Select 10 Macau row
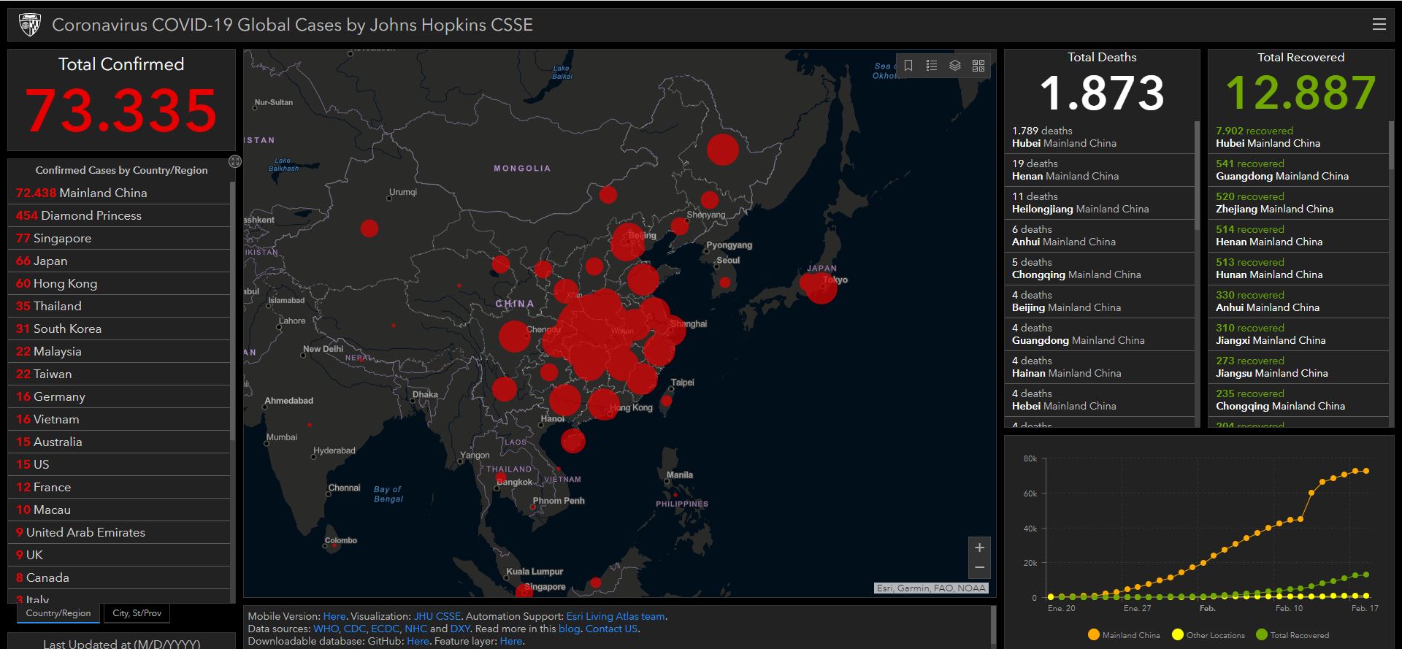The image size is (1402, 649). (x=120, y=510)
